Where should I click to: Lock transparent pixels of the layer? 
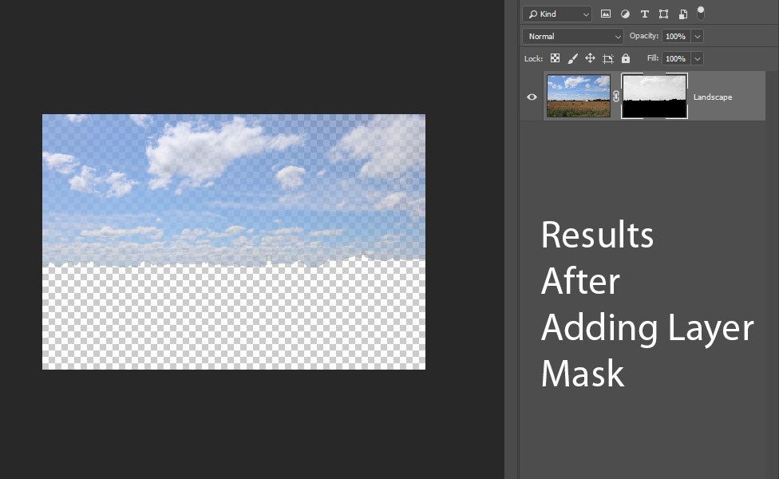(x=555, y=58)
